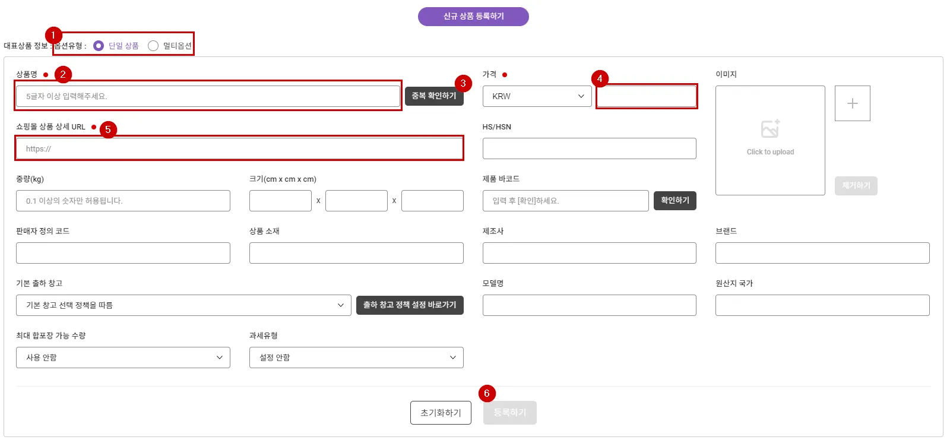The width and height of the screenshot is (950, 446).
Task: Click the image upload placeholder icon
Action: pyautogui.click(x=770, y=129)
